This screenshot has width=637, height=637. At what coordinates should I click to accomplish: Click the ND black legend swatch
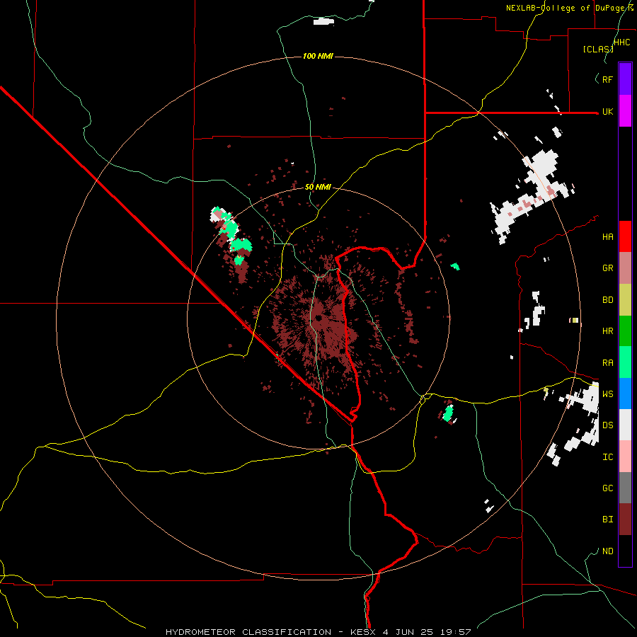[625, 551]
